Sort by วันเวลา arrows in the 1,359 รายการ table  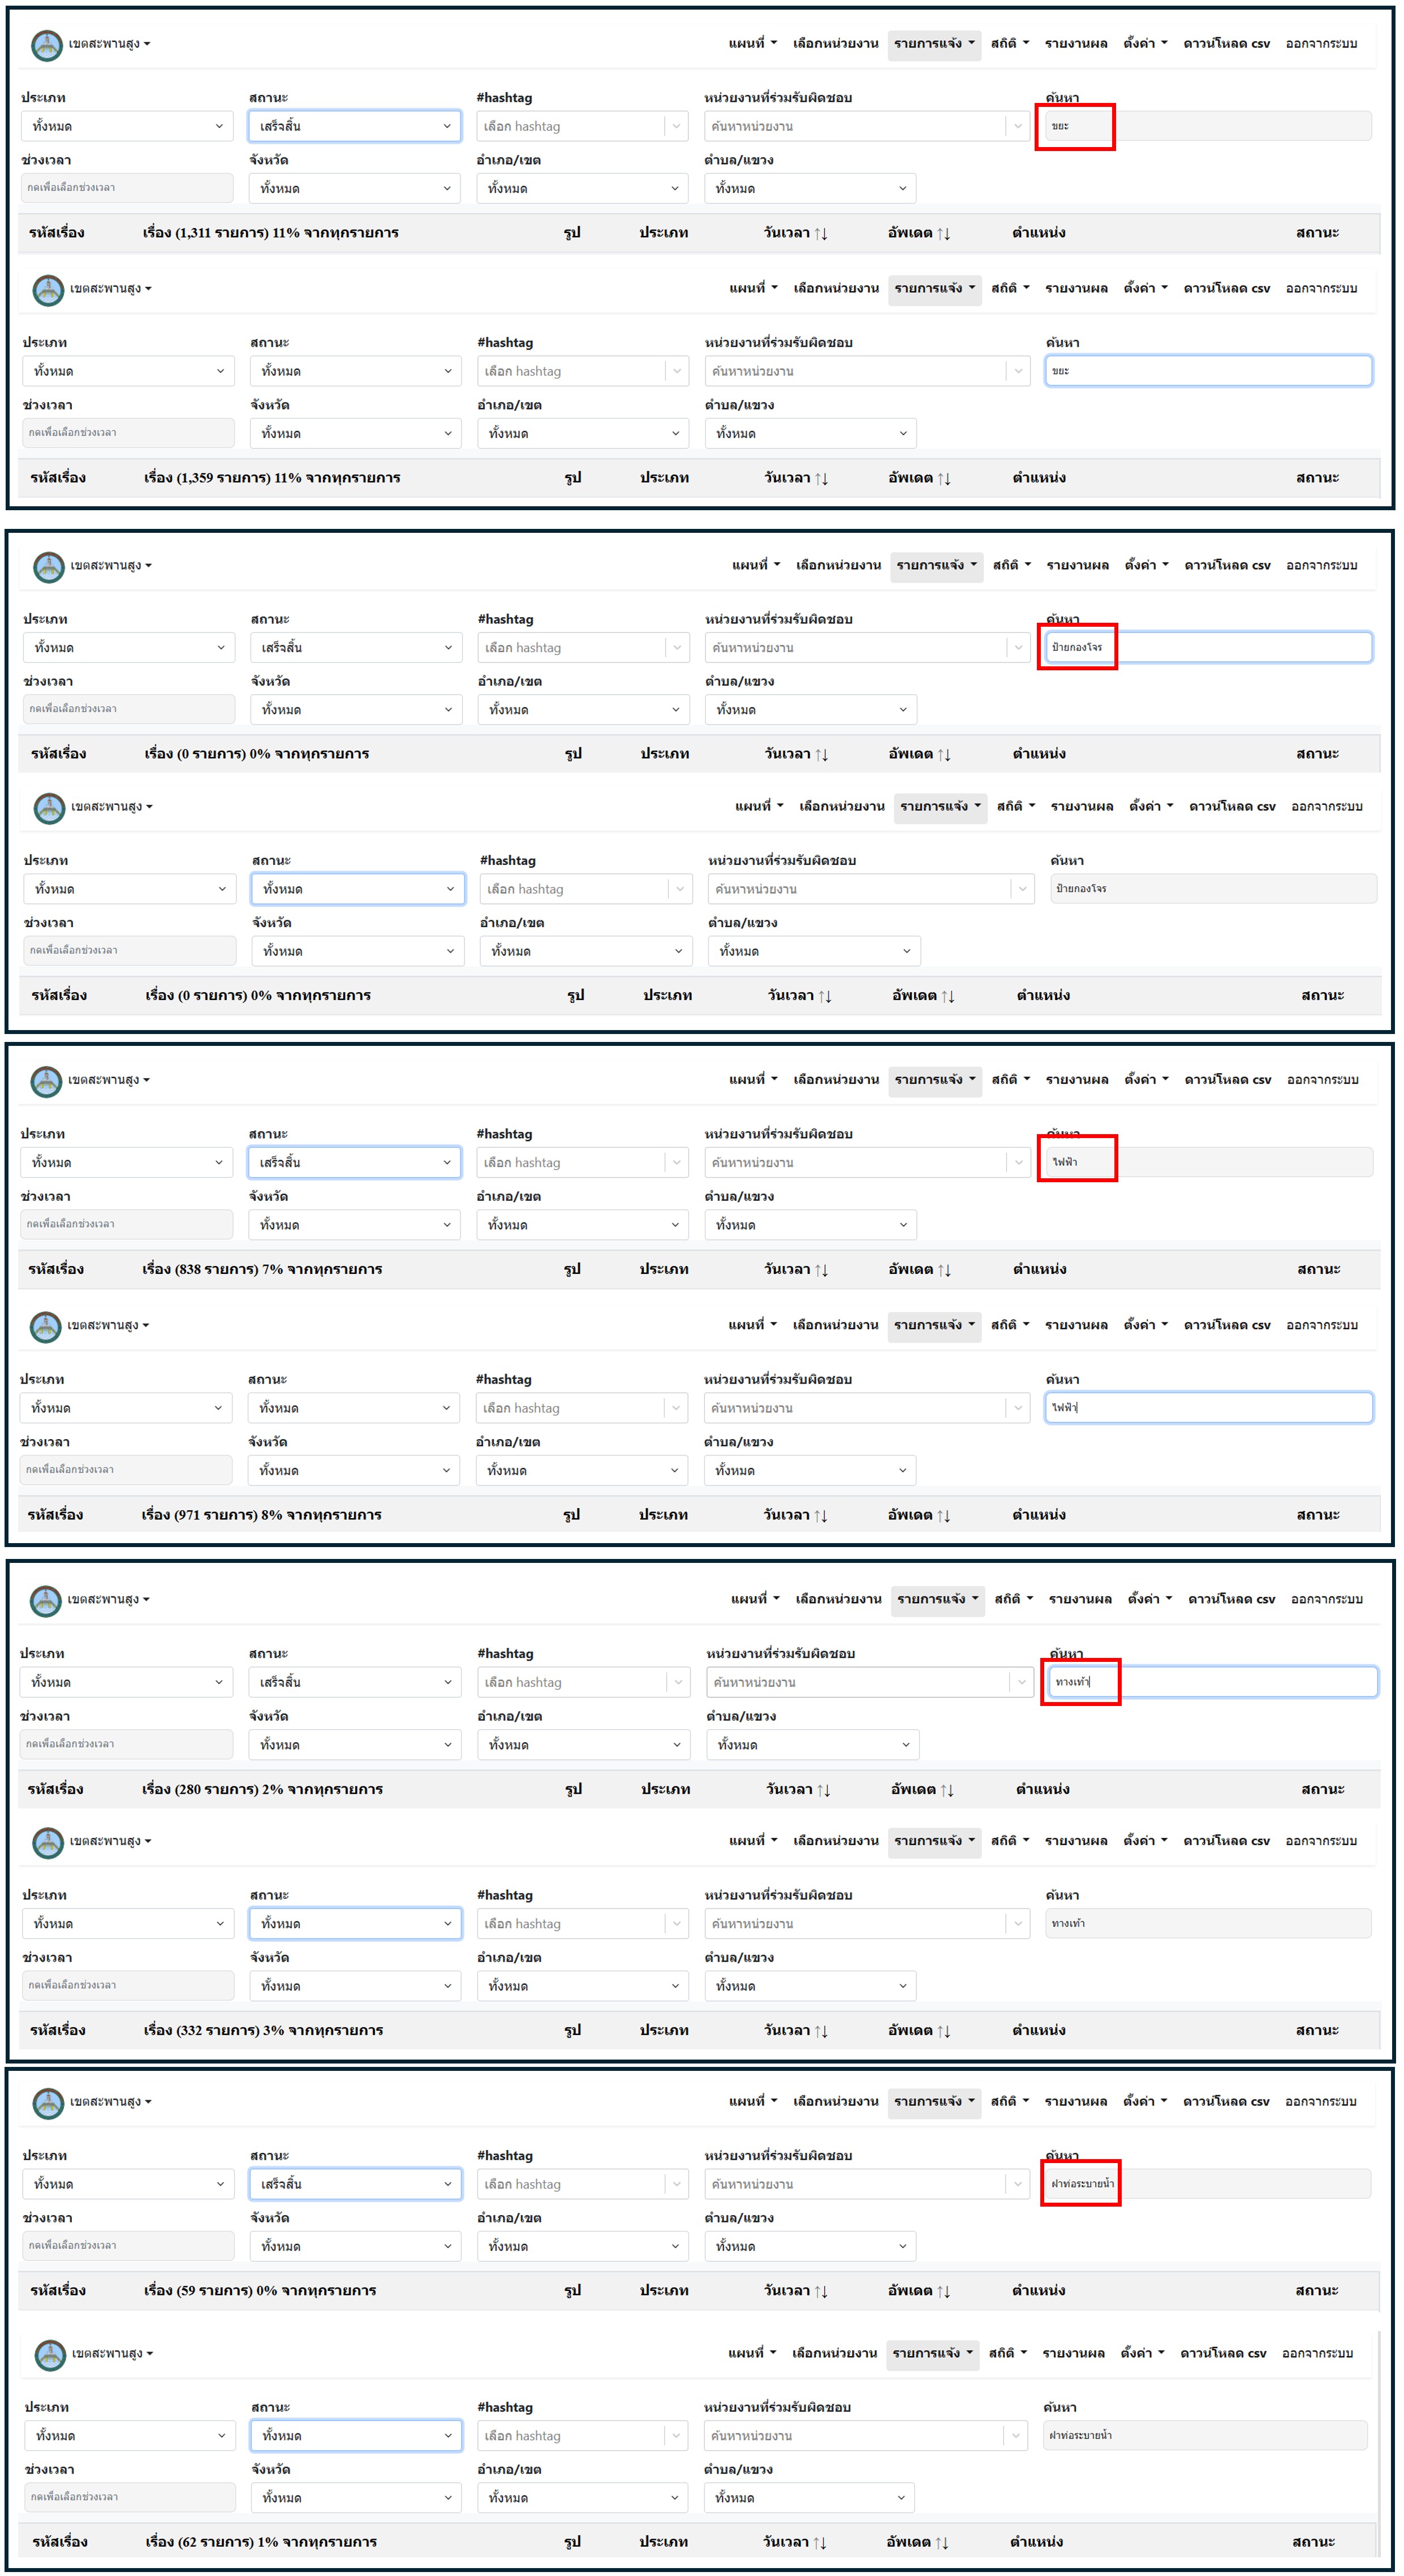pos(821,478)
